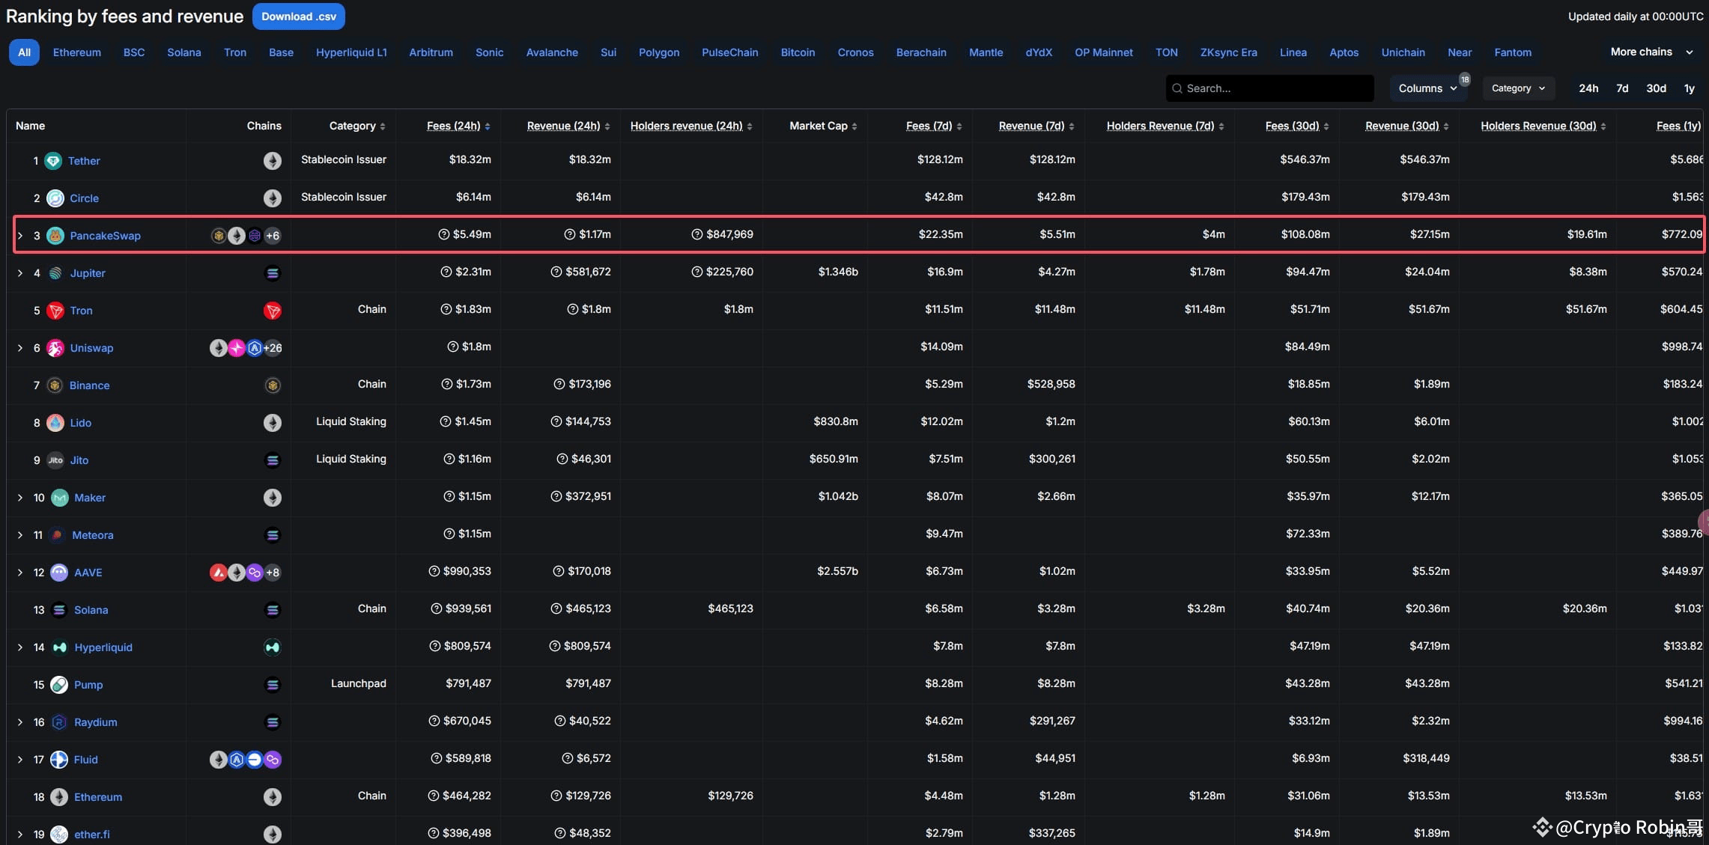Click help icon beside Jupiter's $2.31m fee
This screenshot has height=845, width=1709.
[x=446, y=272]
